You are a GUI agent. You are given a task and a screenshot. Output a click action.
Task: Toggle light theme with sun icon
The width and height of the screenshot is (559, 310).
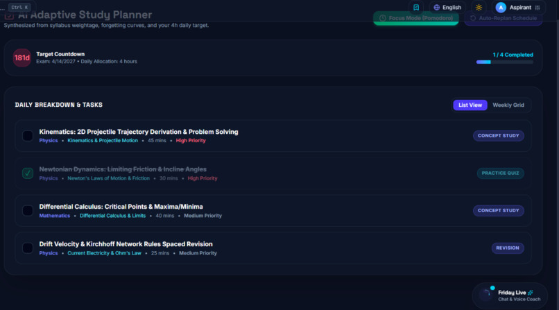click(479, 8)
